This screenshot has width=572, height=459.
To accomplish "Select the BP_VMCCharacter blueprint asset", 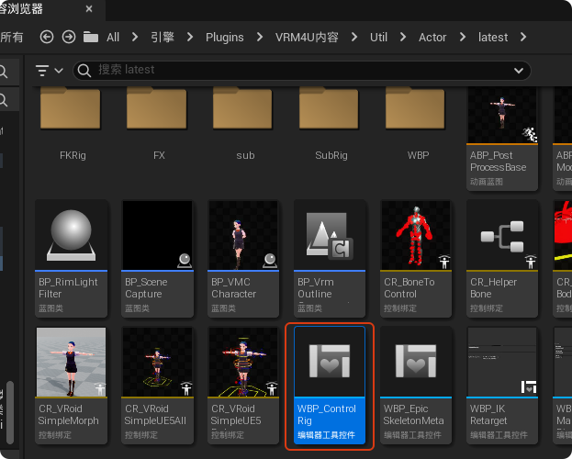I will click(243, 259).
